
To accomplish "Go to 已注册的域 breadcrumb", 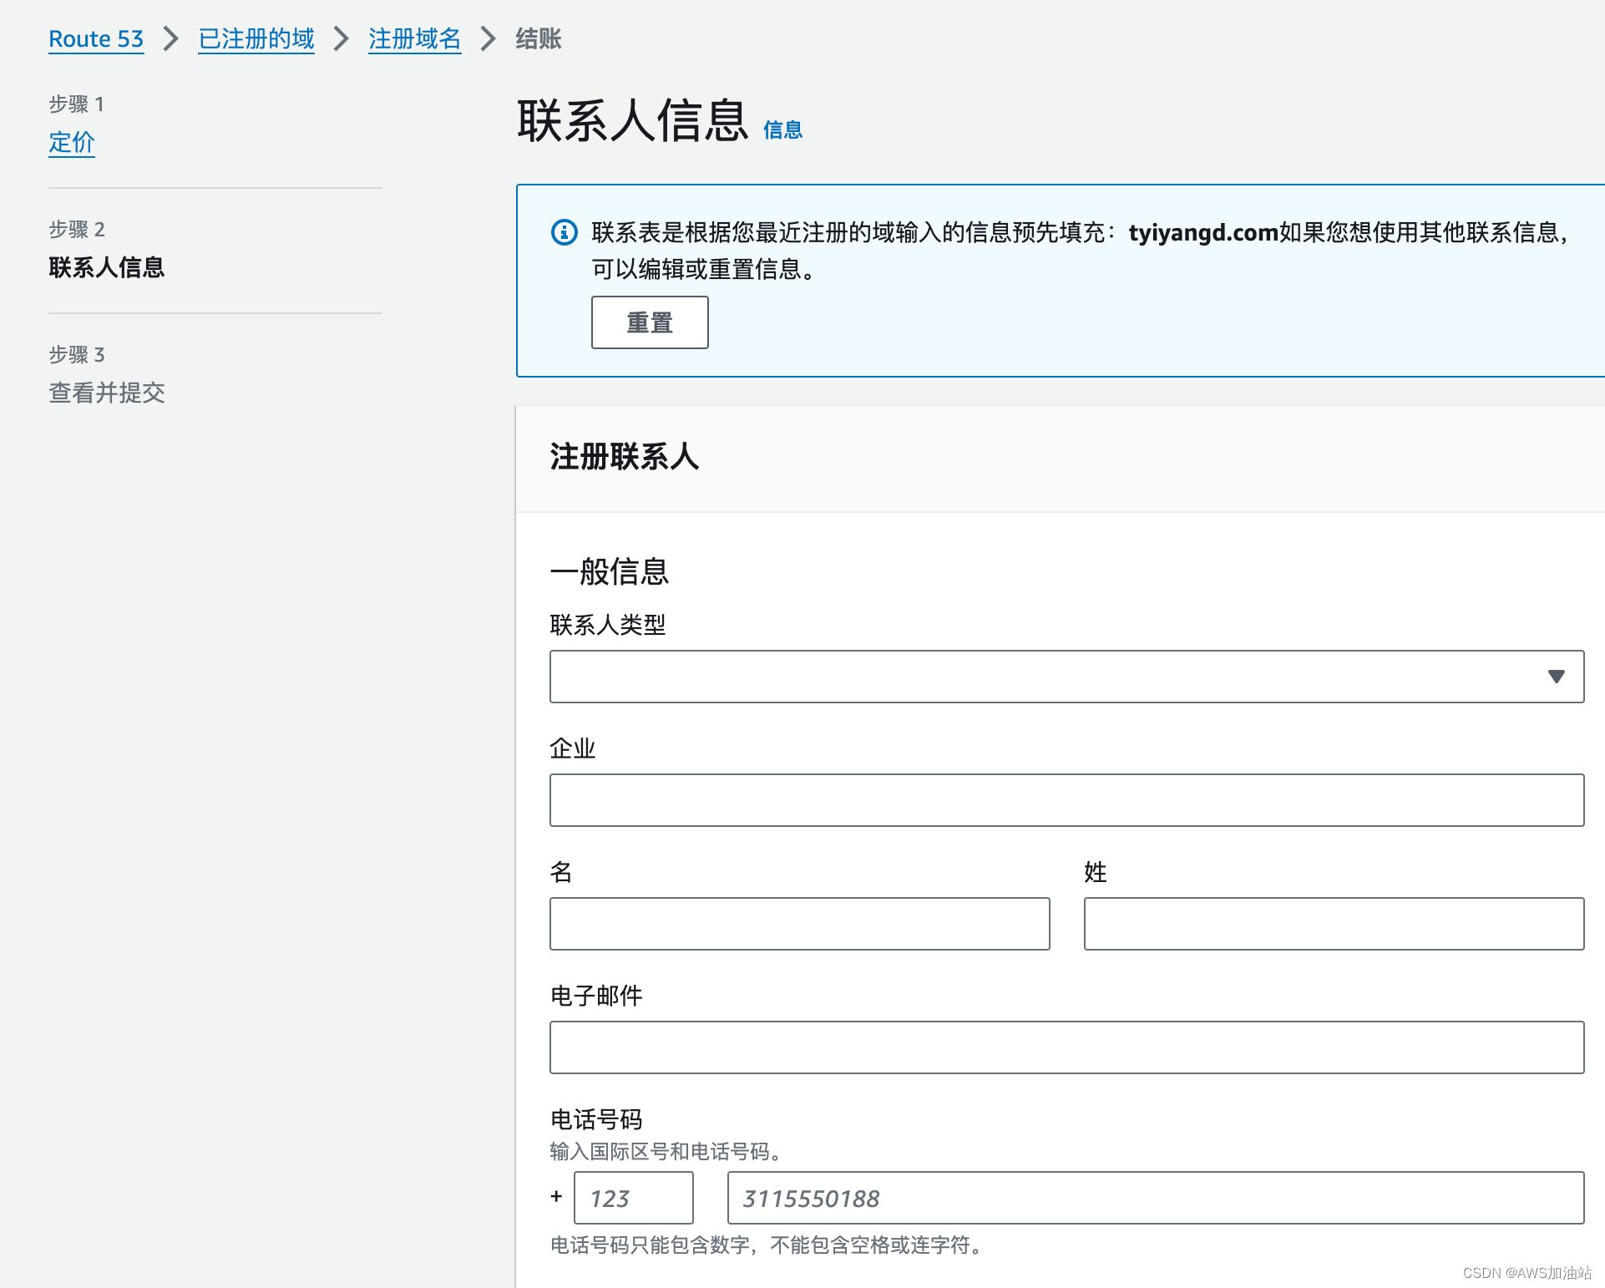I will tap(256, 38).
